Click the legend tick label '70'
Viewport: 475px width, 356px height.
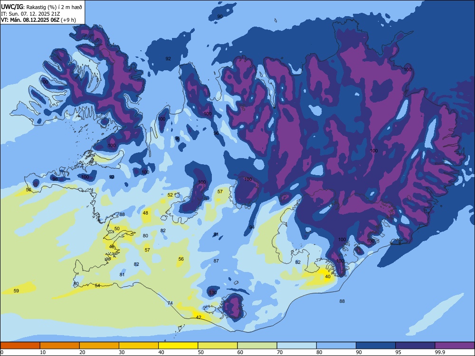coord(280,352)
